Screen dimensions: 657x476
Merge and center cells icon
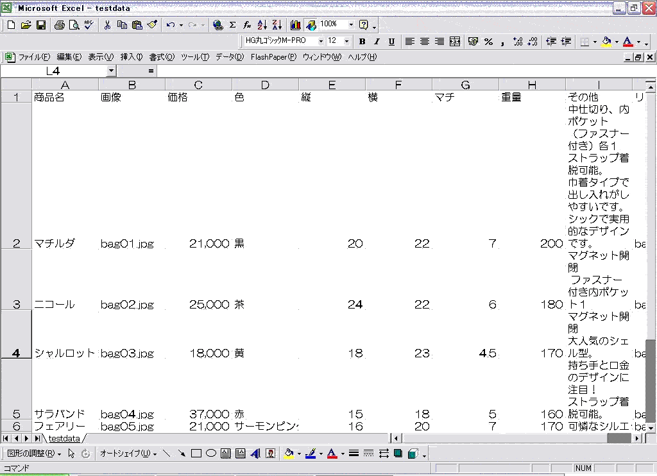tap(455, 42)
